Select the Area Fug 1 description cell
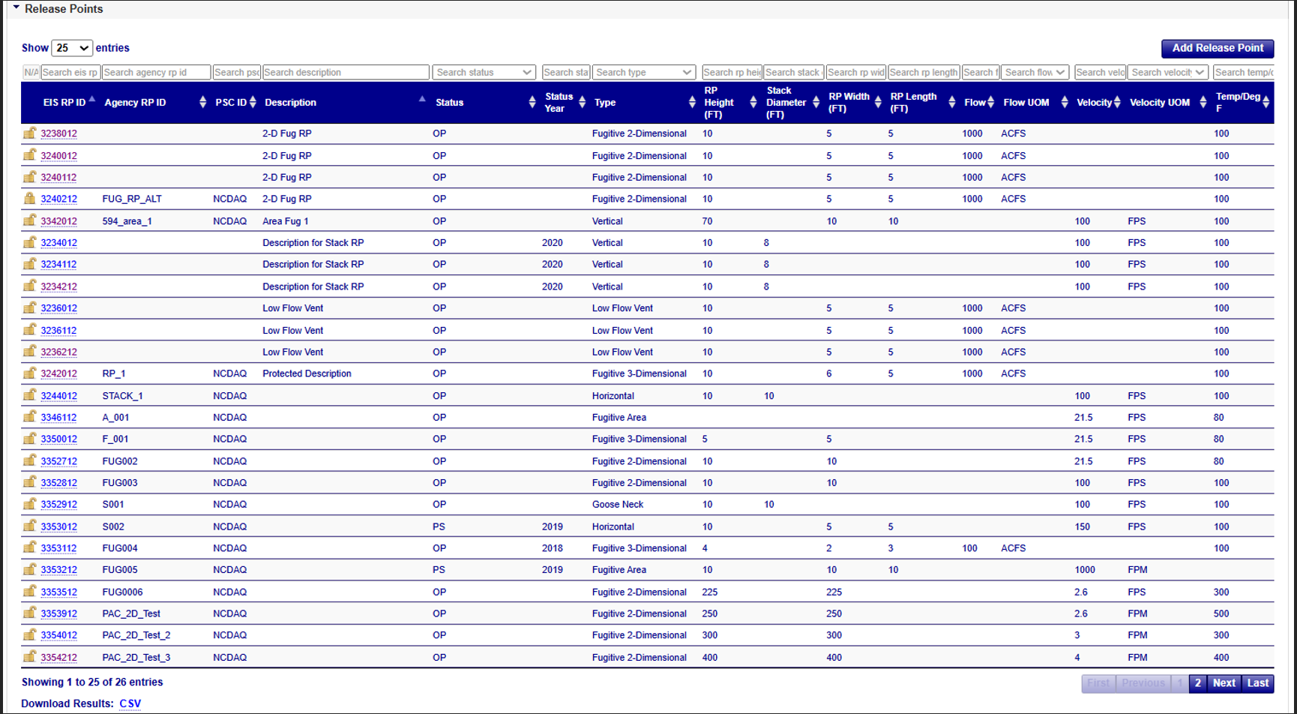 point(286,221)
